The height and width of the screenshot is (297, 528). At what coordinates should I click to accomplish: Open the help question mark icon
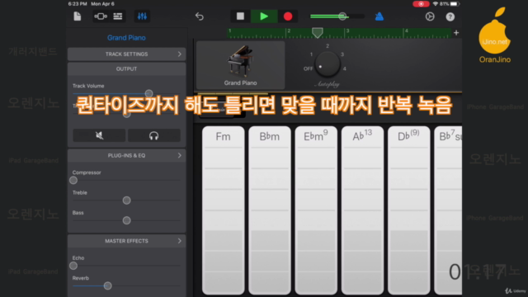point(450,16)
